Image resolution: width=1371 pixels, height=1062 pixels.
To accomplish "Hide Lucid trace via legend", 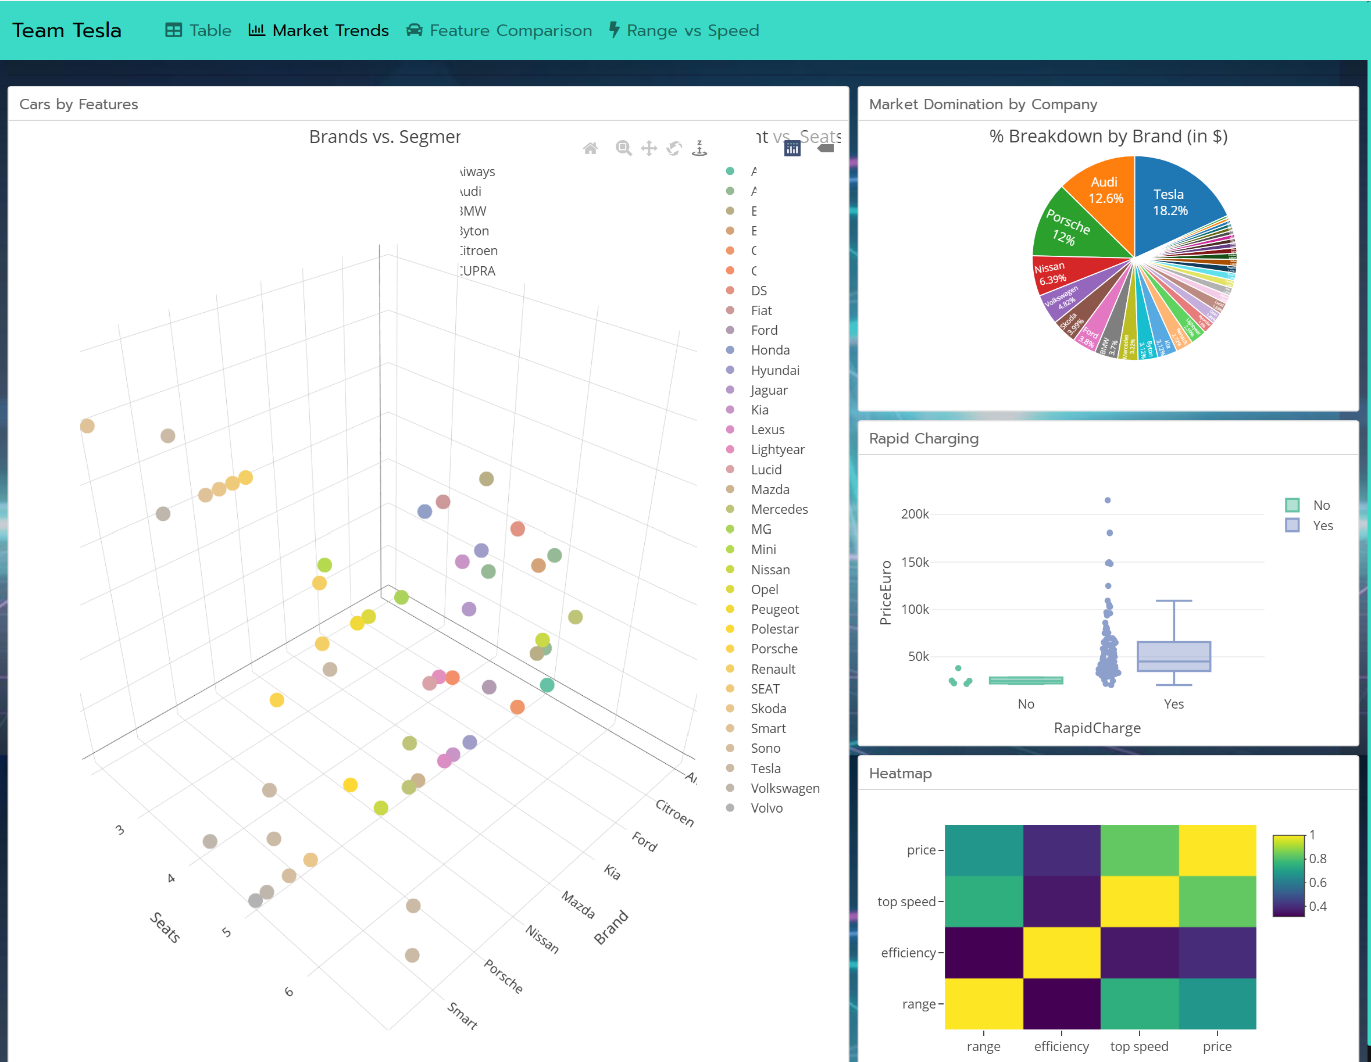I will (766, 470).
